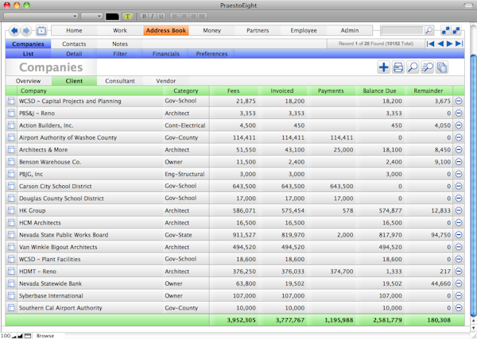Click the print icon in Companies header
477x339 pixels.
pyautogui.click(x=398, y=67)
